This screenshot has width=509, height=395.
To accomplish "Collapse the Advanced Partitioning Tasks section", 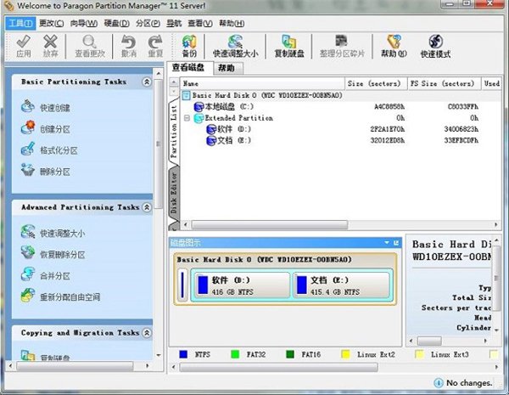I will pos(147,207).
